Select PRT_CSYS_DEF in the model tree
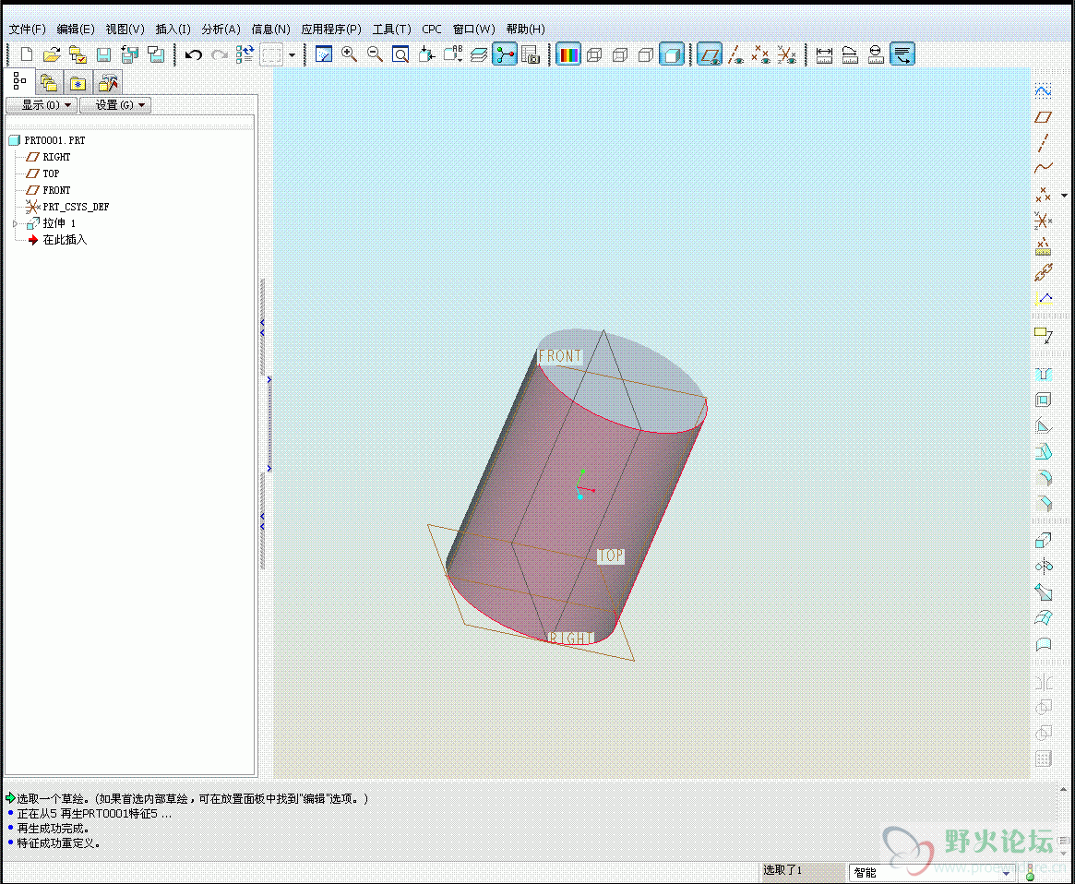Image resolution: width=1075 pixels, height=884 pixels. coord(67,207)
